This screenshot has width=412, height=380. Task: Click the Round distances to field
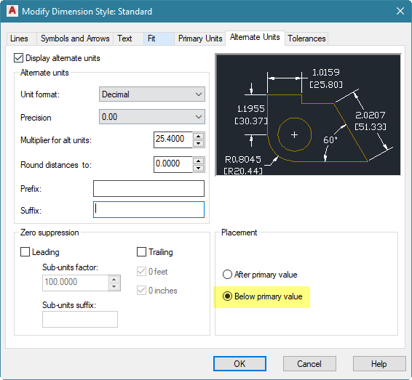point(173,164)
